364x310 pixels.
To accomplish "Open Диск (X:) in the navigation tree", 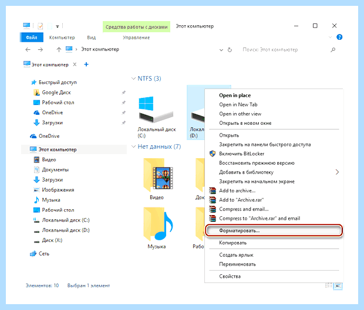I will point(48,240).
